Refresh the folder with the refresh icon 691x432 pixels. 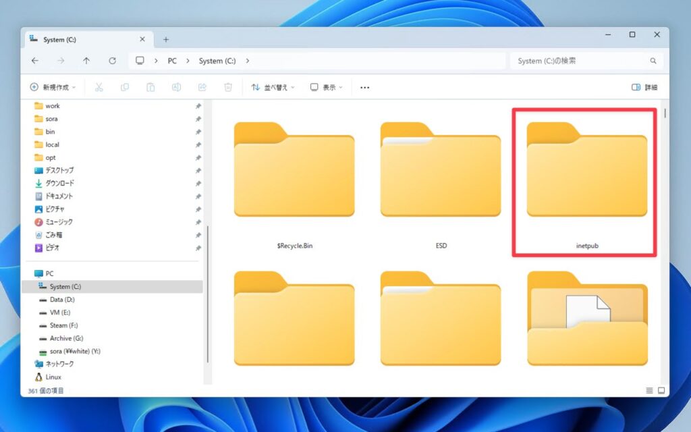(112, 61)
